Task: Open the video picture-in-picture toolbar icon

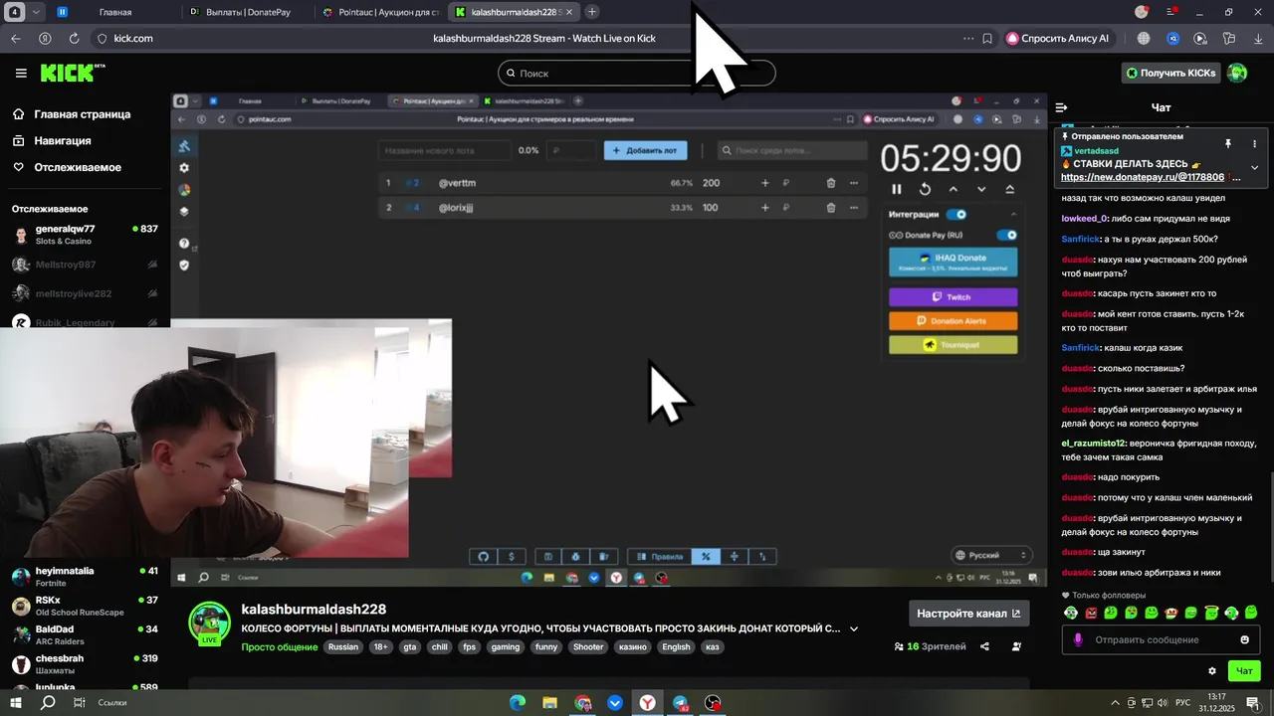Action: [x=1200, y=38]
